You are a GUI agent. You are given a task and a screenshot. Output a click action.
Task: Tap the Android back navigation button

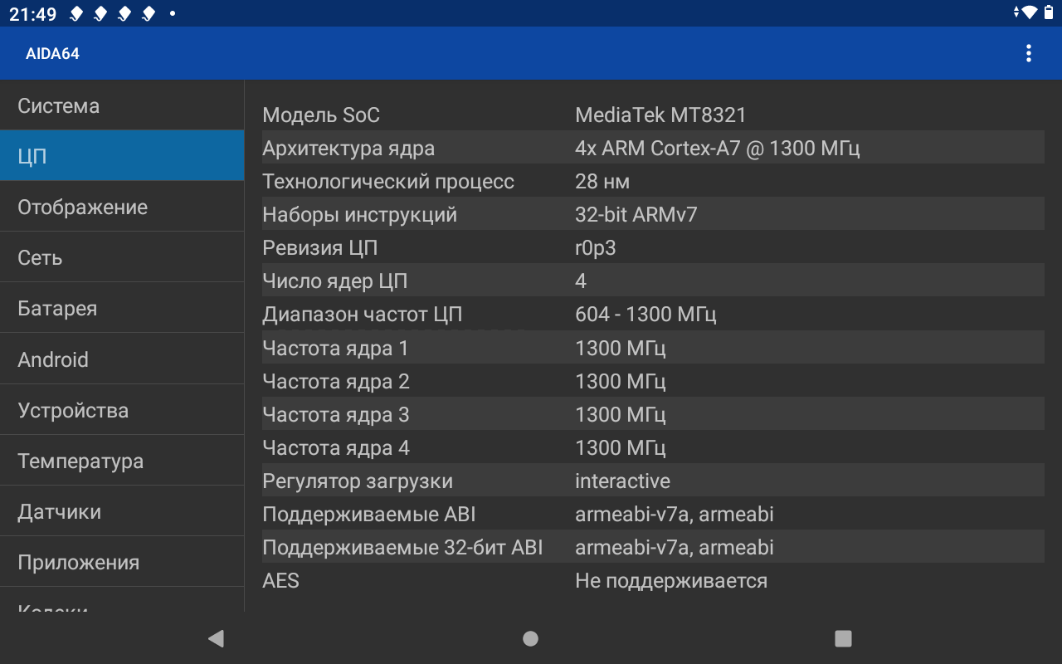point(216,638)
